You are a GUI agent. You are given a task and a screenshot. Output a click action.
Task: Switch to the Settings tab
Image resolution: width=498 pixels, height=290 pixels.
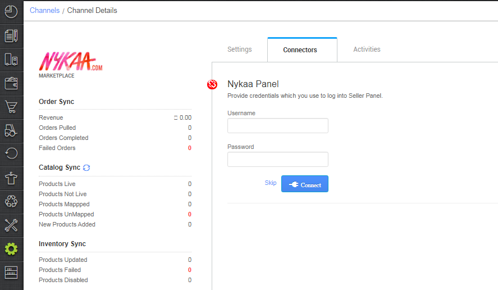[239, 49]
